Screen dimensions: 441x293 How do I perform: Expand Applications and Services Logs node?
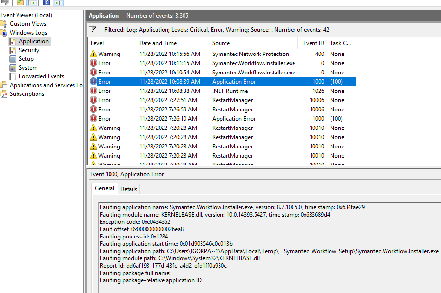[46, 85]
